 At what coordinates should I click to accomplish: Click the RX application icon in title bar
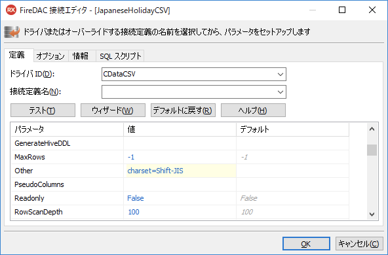[11, 10]
